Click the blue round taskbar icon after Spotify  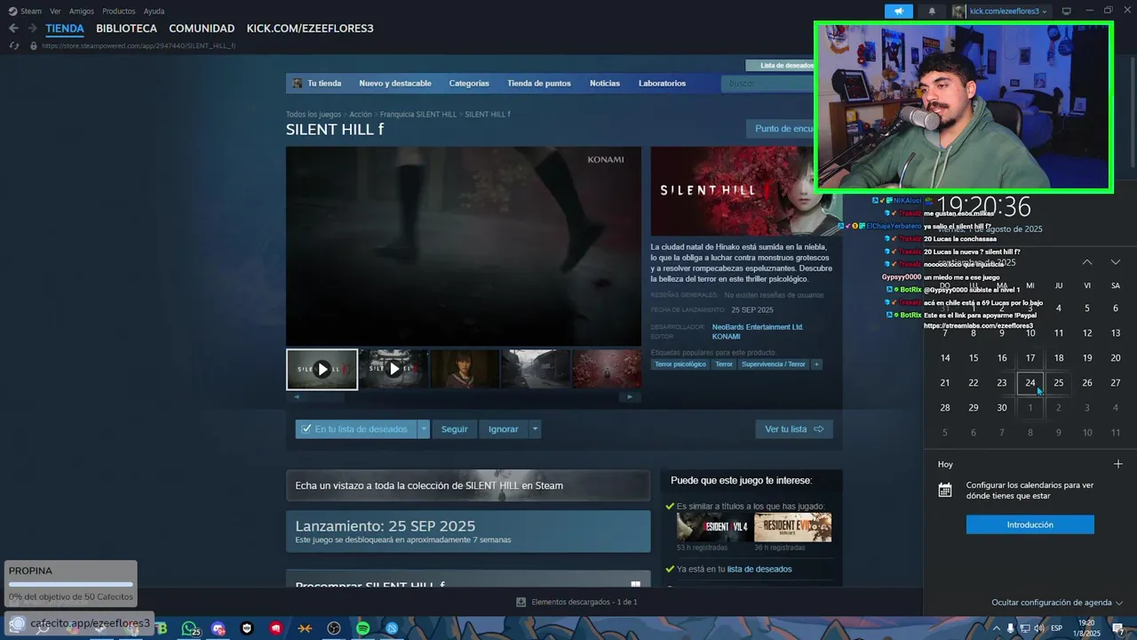392,628
